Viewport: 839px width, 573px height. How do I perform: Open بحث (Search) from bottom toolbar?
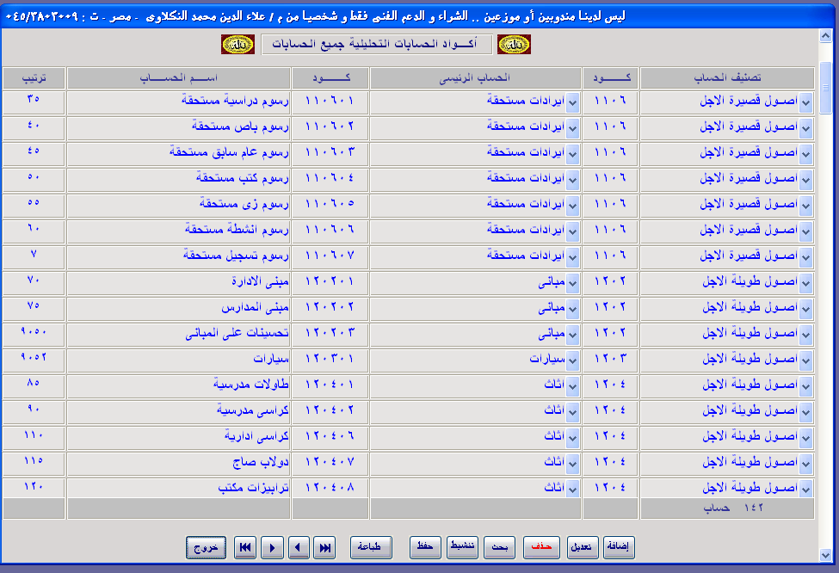pos(499,547)
